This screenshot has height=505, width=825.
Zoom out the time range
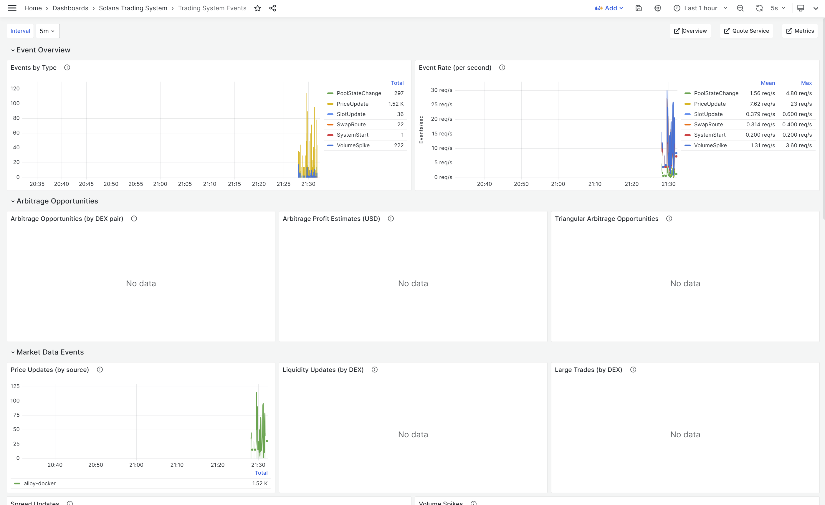coord(740,8)
